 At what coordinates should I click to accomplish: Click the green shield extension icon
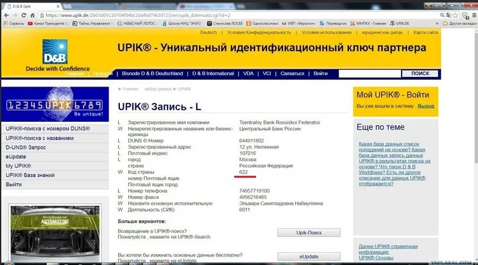coord(465,15)
